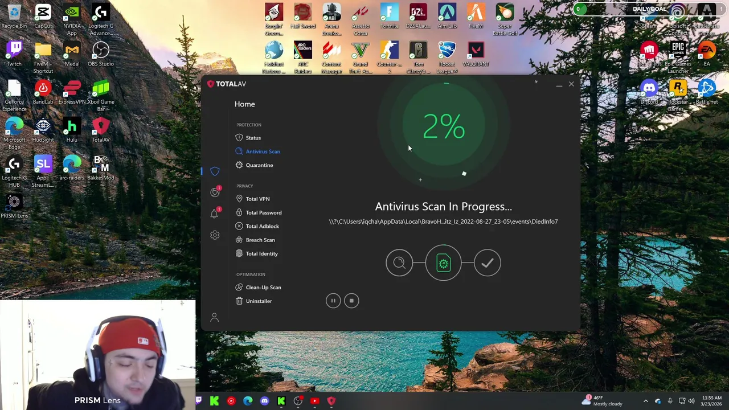This screenshot has width=729, height=410.
Task: Pause the antivirus scan
Action: click(x=333, y=301)
